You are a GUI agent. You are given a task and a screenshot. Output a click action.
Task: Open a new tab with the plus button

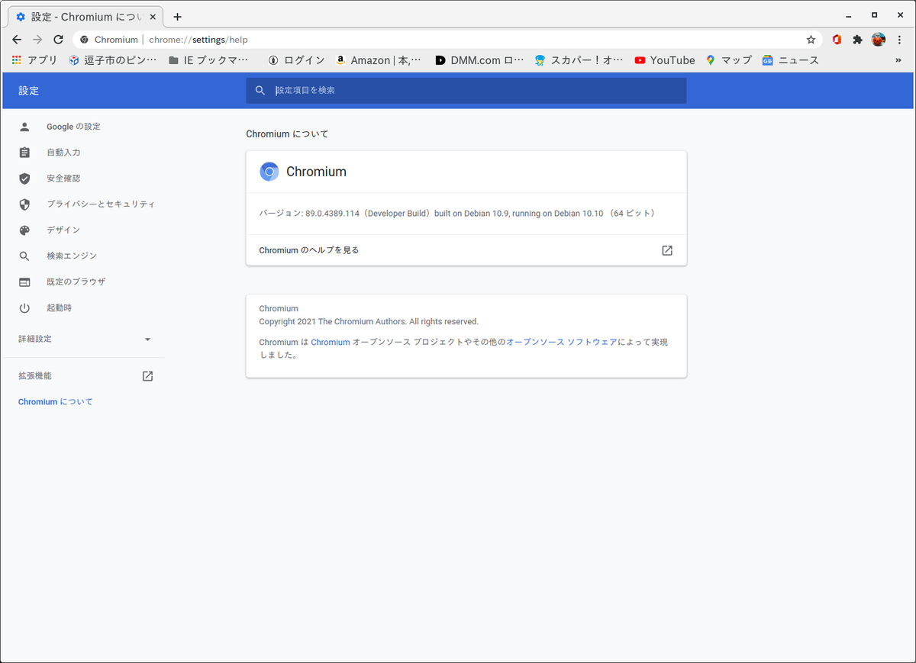pyautogui.click(x=177, y=17)
